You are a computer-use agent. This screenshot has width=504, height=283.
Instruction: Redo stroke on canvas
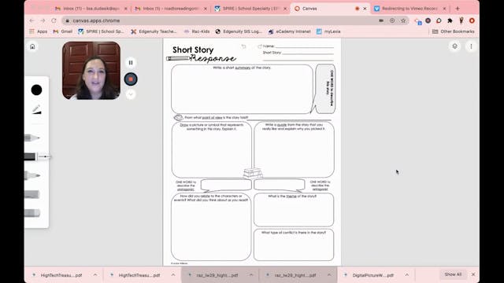(260, 46)
